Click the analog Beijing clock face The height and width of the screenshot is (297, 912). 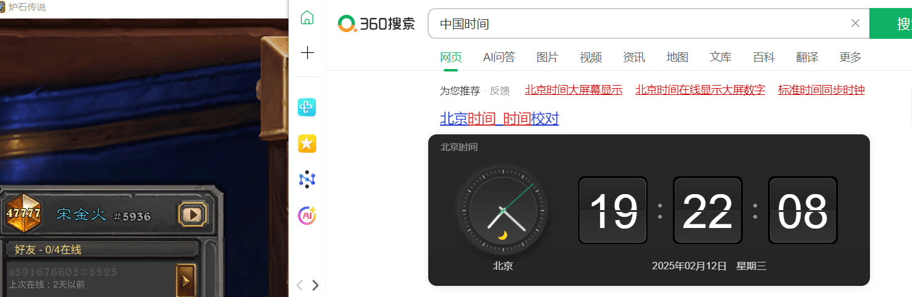502,210
